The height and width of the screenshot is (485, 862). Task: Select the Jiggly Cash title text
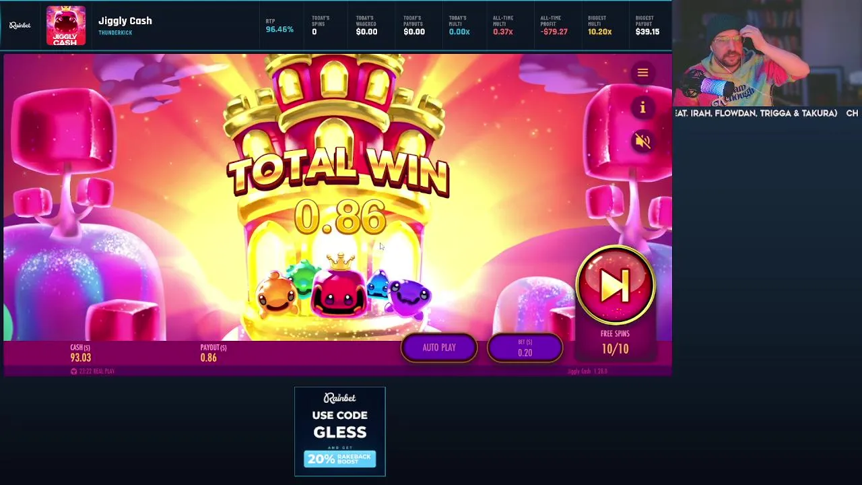pyautogui.click(x=125, y=21)
